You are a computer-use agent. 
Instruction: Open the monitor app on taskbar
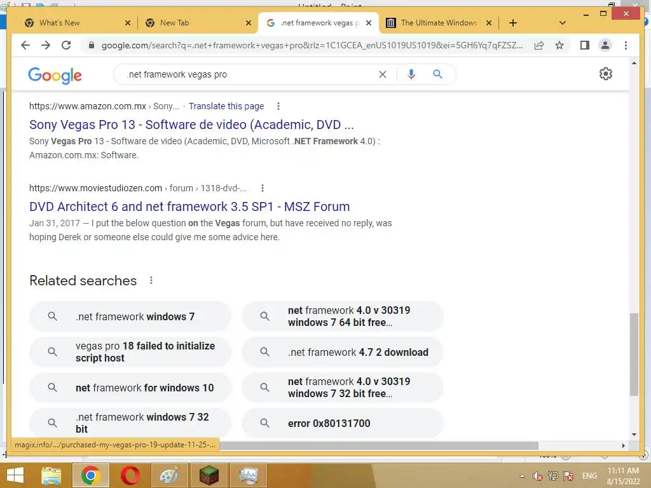point(248,475)
